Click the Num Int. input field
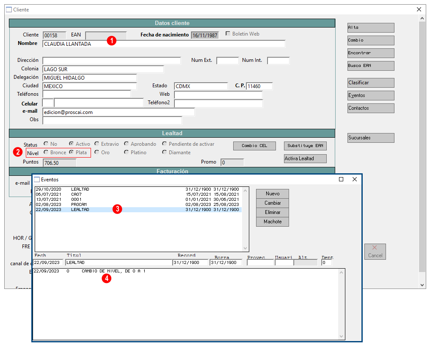 pos(278,61)
